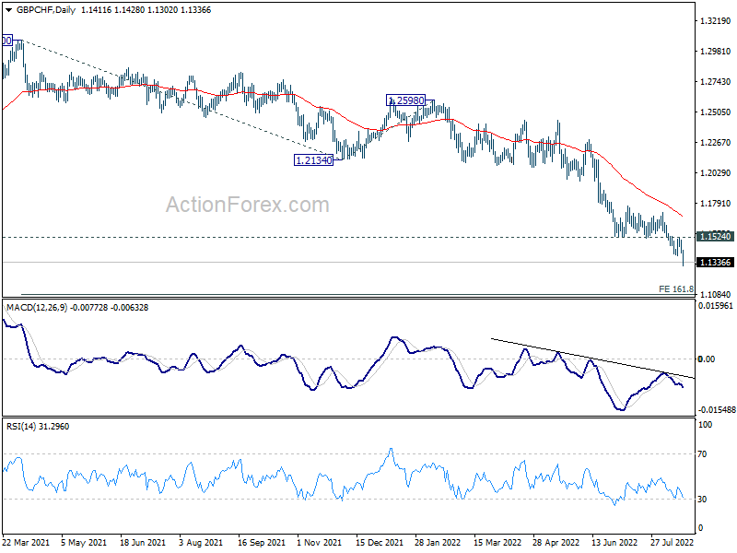The width and height of the screenshot is (737, 553).
Task: Click the MACD -0.015488 scale value
Action: coord(717,410)
